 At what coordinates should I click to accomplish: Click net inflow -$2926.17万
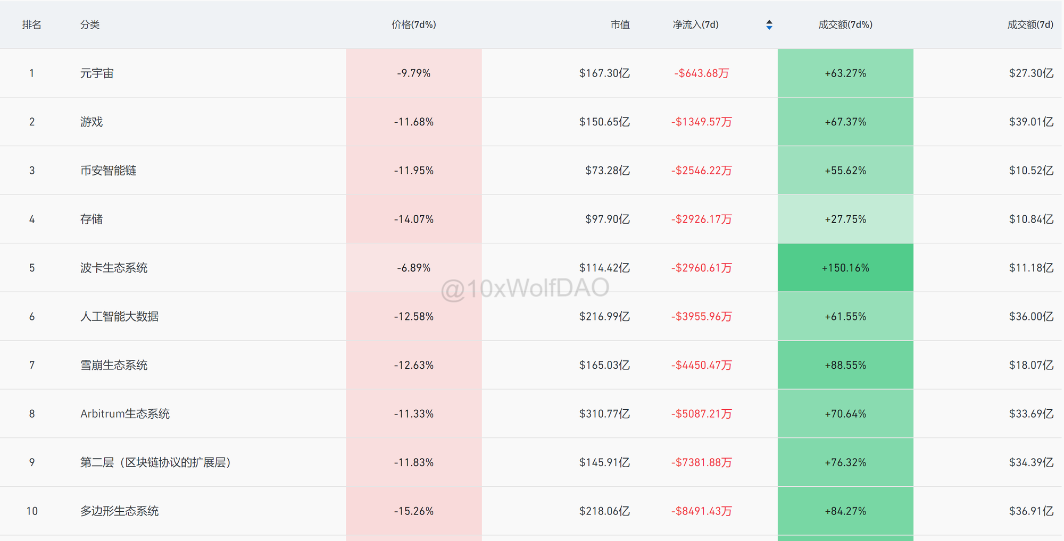[x=701, y=219]
